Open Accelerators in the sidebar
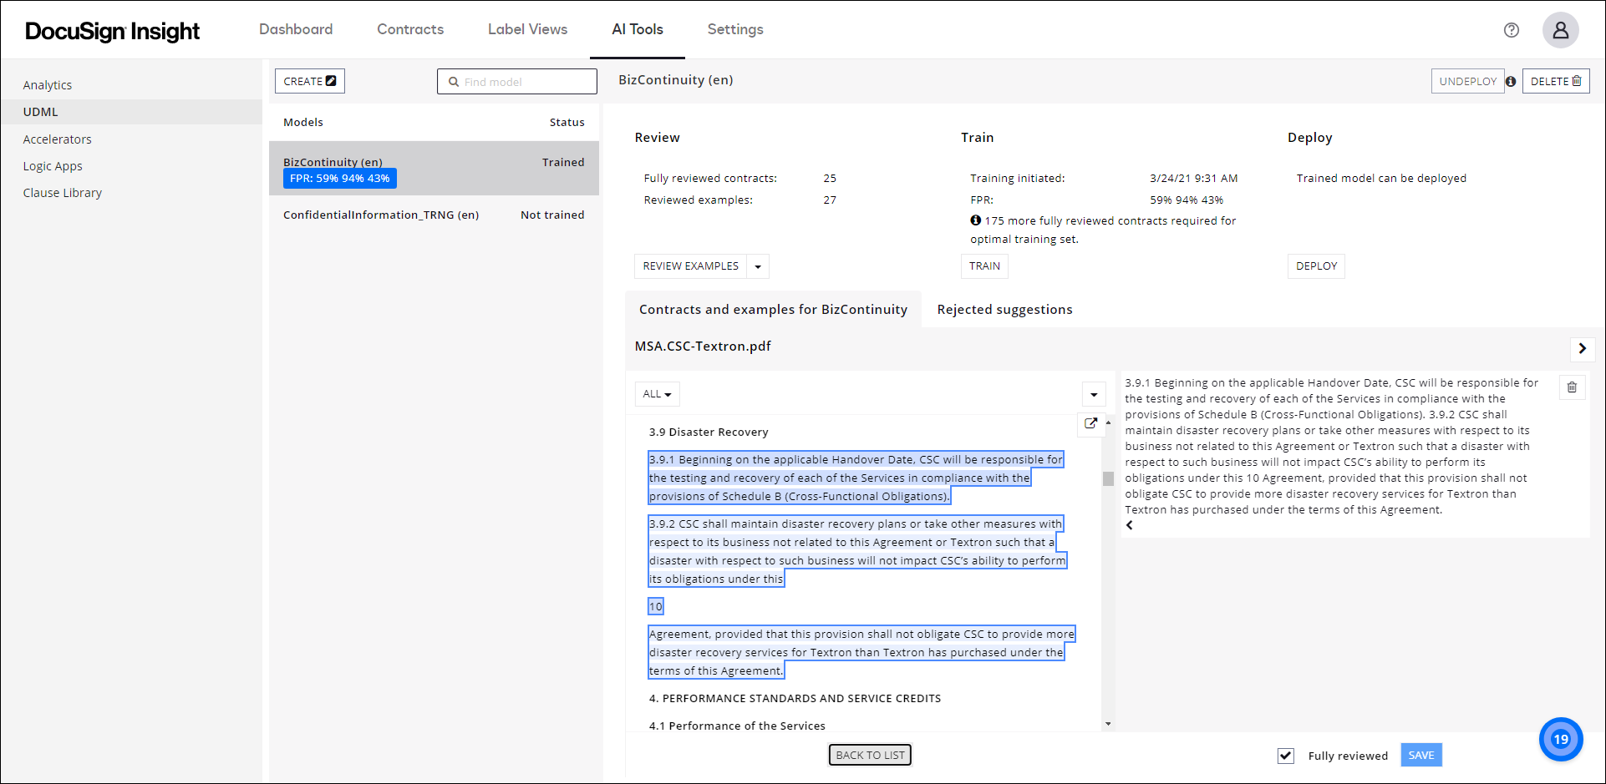The height and width of the screenshot is (784, 1606). (58, 139)
